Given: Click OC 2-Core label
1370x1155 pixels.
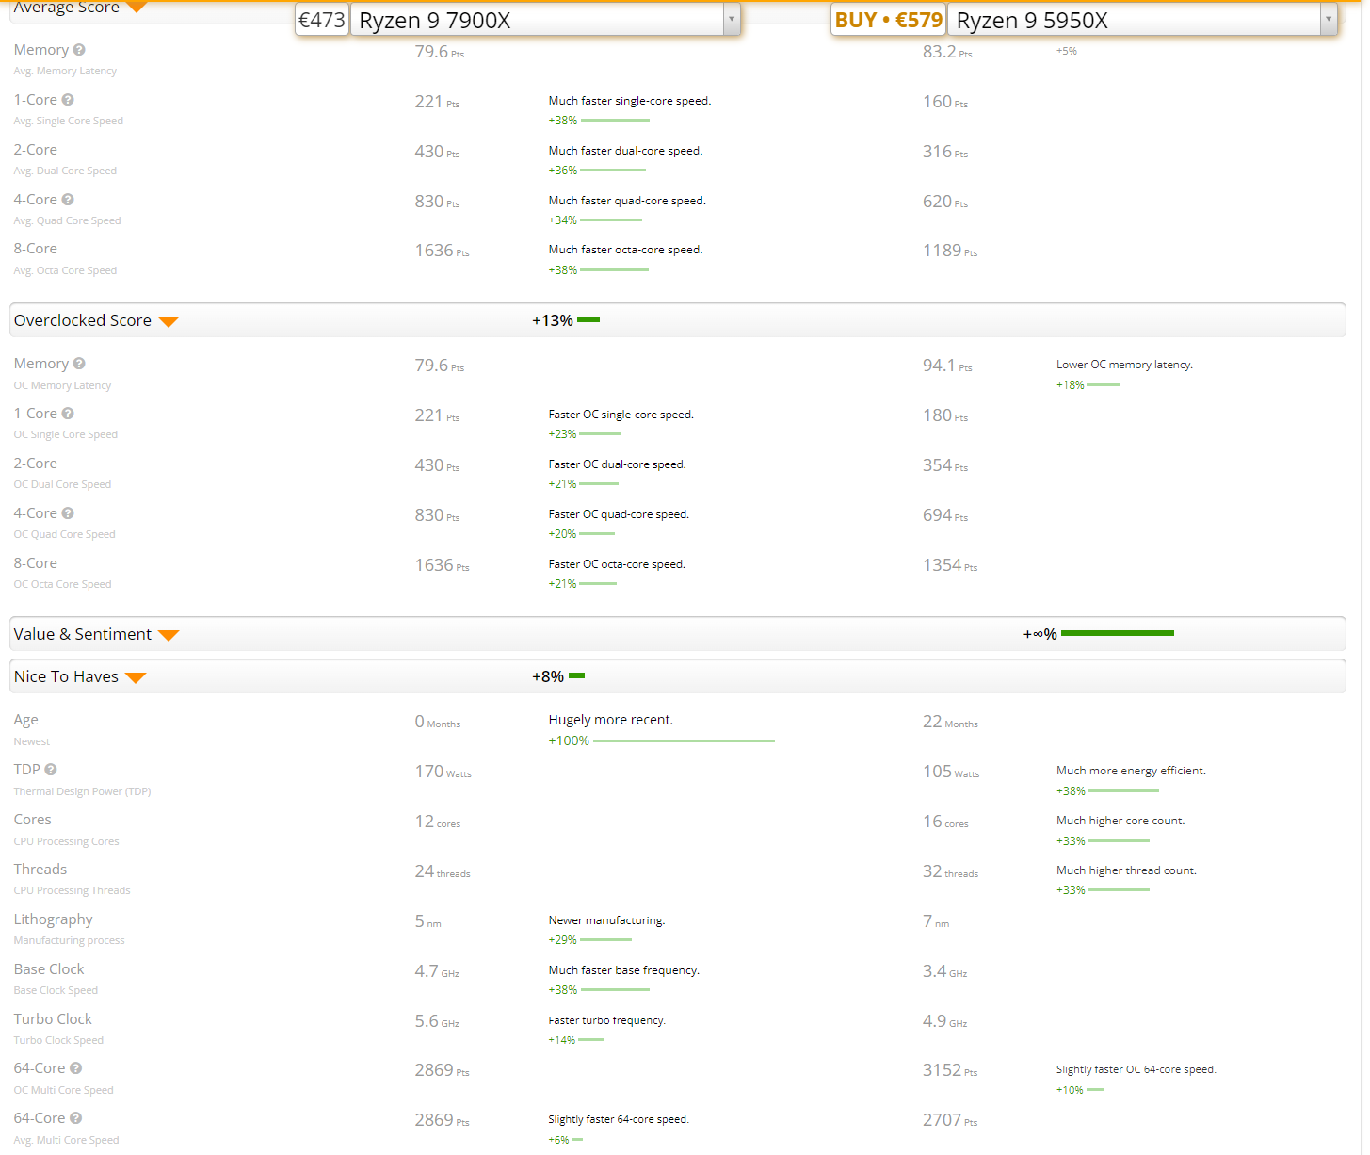Looking at the screenshot, I should coord(36,464).
